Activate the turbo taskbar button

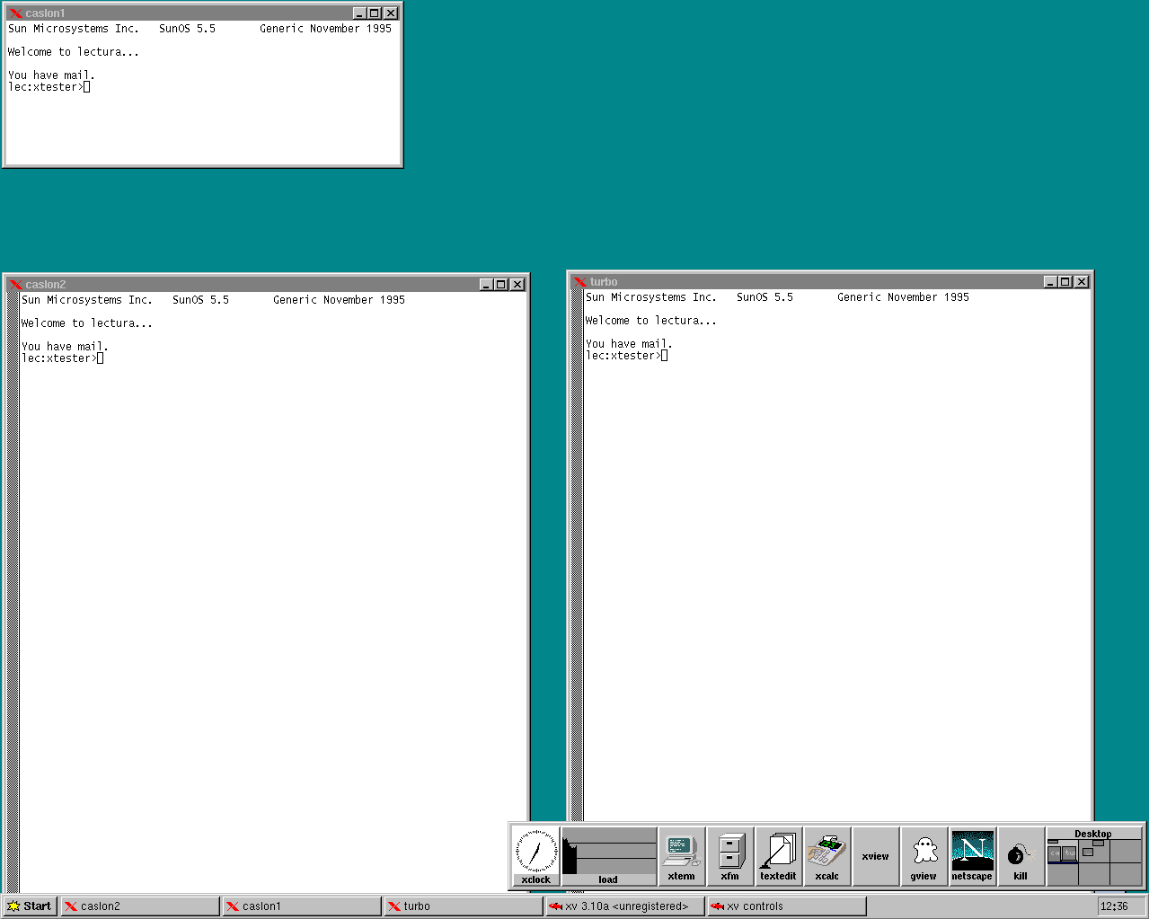[x=463, y=906]
